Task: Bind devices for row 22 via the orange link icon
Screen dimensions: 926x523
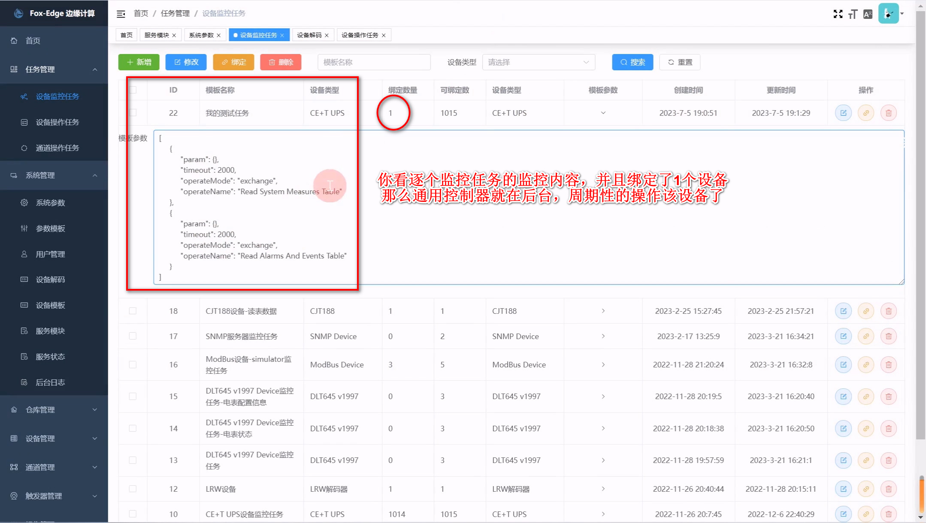Action: tap(866, 113)
